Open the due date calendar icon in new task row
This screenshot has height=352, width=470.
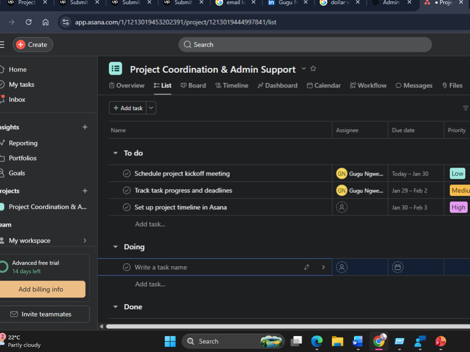coord(398,267)
